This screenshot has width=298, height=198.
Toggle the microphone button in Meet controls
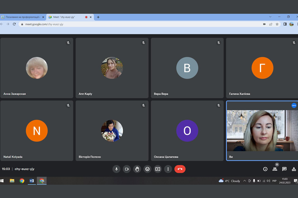point(117,169)
